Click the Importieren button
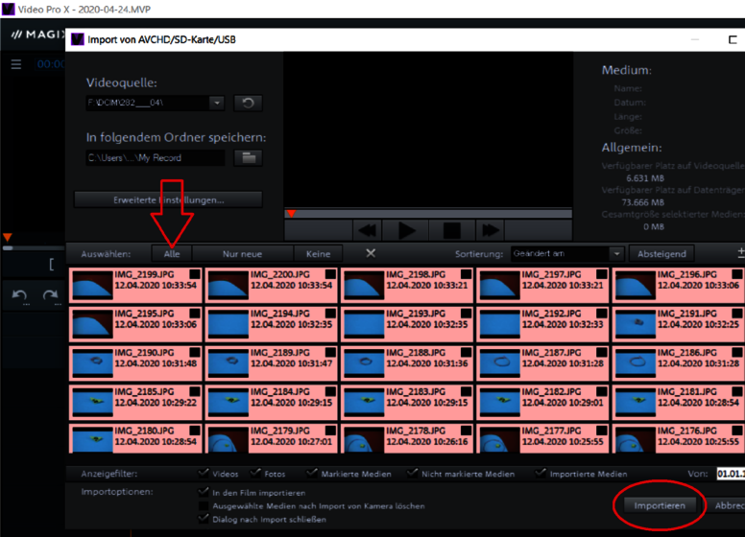The image size is (745, 537). 660,505
